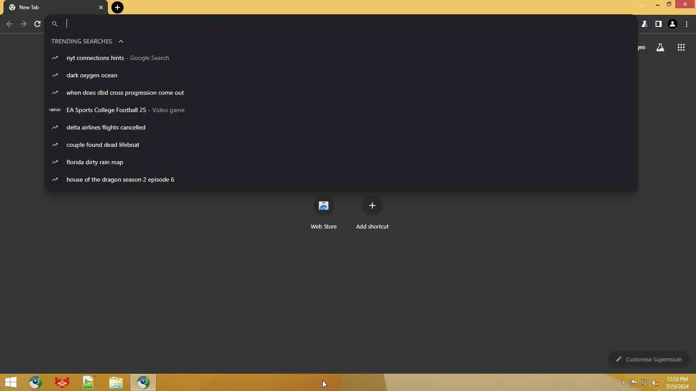Viewport: 696px width, 391px height.
Task: Open the first globe browser taskbar icon
Action: (36, 382)
